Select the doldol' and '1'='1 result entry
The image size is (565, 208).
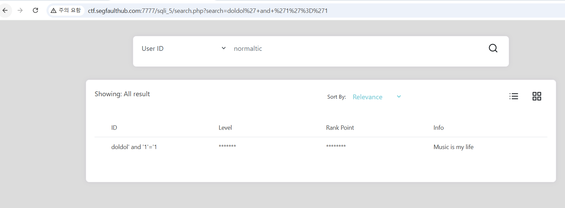[x=134, y=147]
